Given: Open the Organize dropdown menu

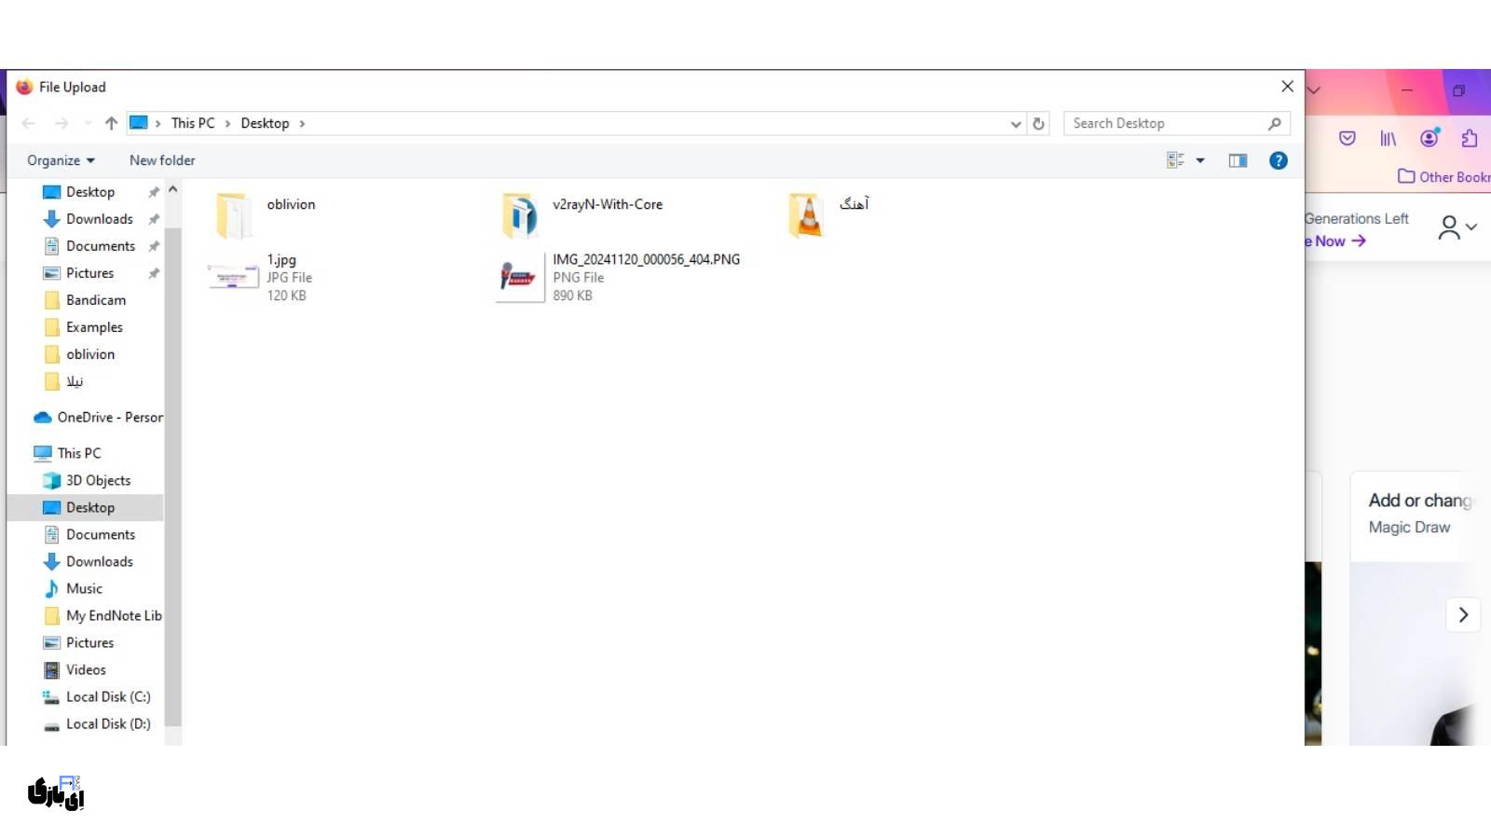Looking at the screenshot, I should point(61,160).
